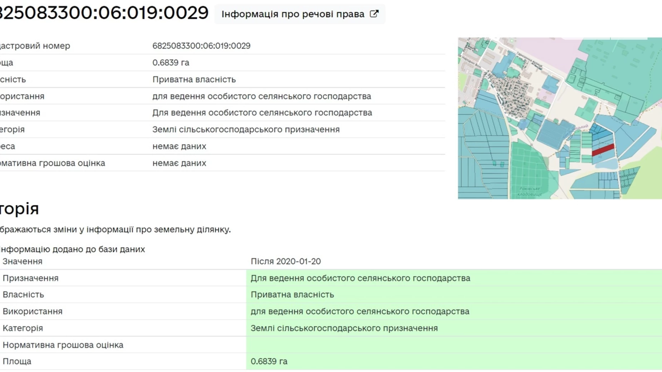662x372 pixels.
Task: Click the external link icon beside речові права
Action: click(374, 14)
